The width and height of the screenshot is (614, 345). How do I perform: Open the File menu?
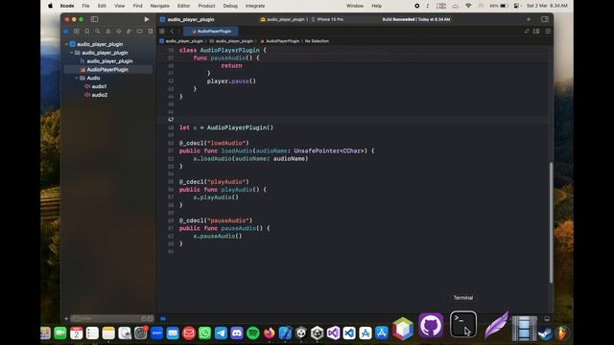(x=85, y=6)
